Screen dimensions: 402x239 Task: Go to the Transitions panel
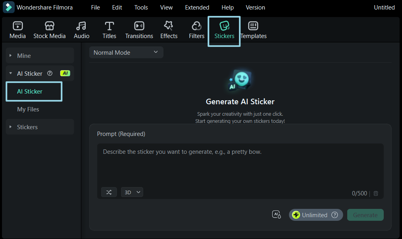(139, 30)
